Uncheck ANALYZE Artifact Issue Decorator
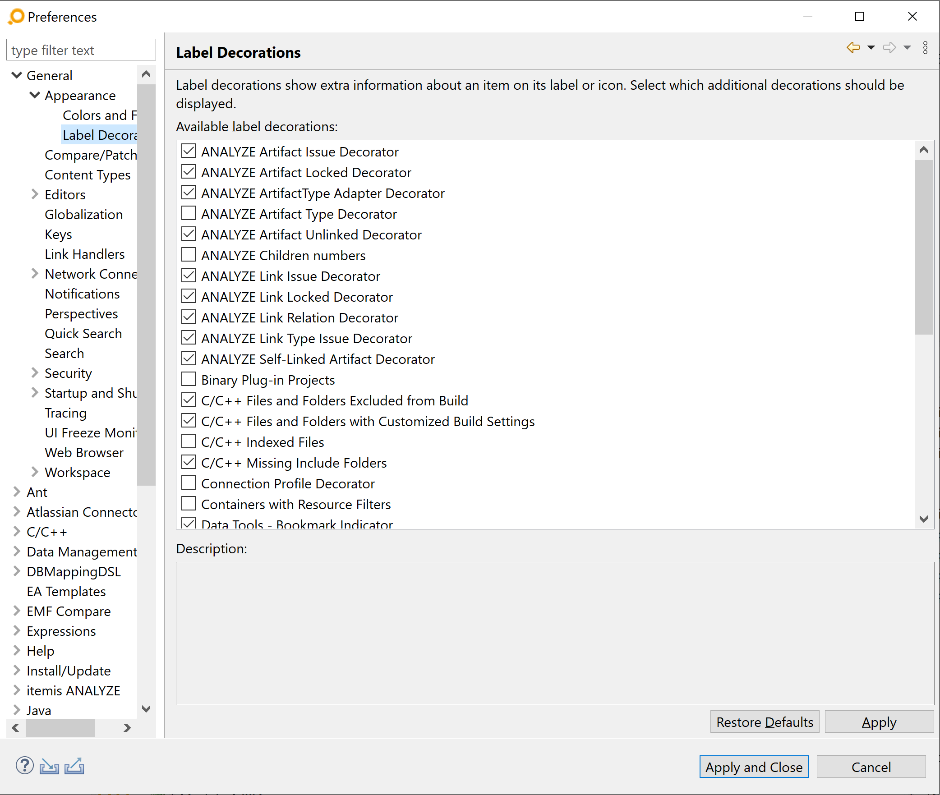 [x=189, y=151]
